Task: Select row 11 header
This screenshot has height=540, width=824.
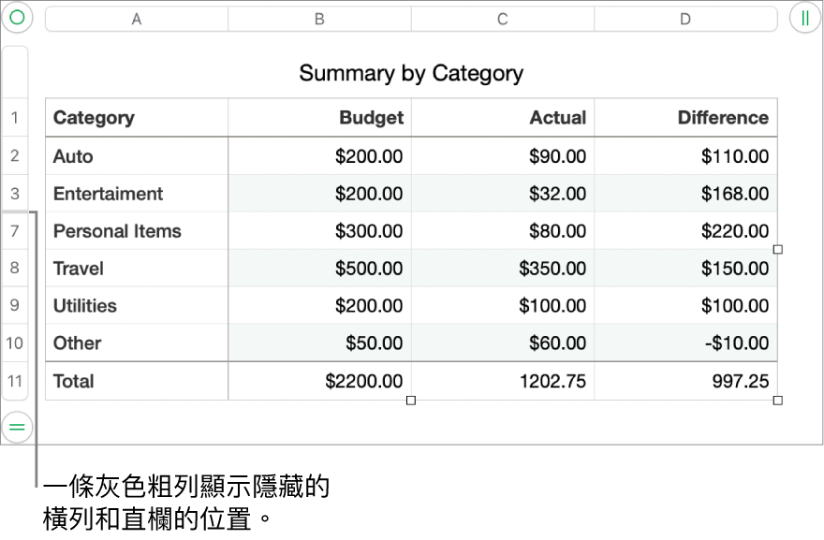Action: (x=15, y=381)
